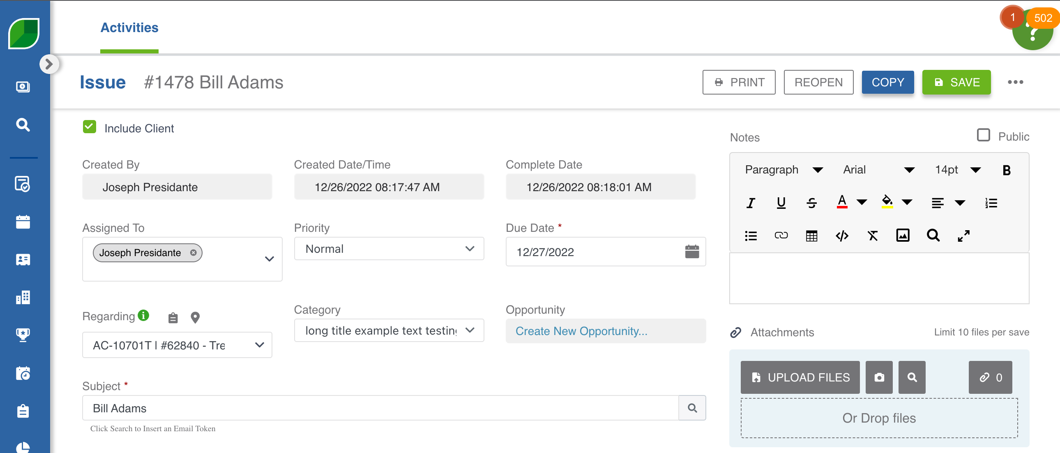Apply the red text color button

coord(842,202)
